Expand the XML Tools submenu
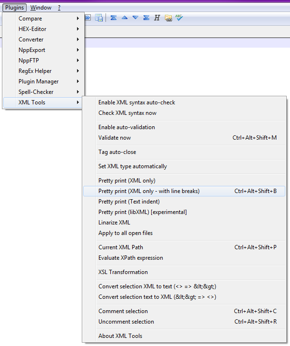290x346 pixels. (43, 102)
